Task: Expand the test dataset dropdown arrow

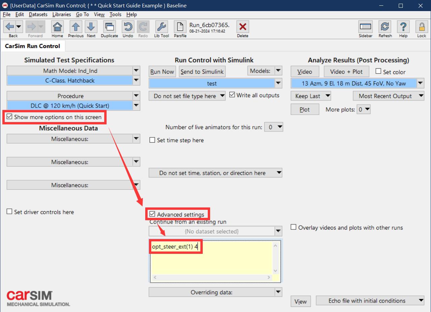Action: point(278,83)
